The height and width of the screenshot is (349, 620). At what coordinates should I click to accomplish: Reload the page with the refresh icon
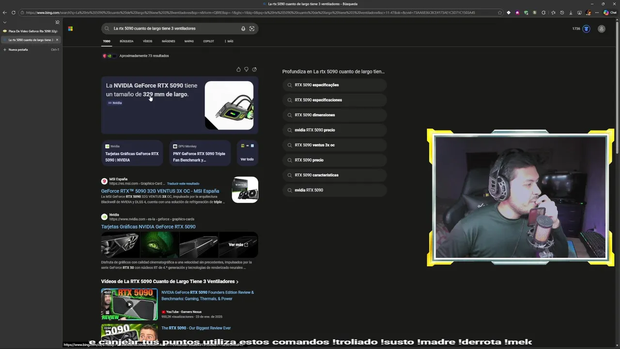point(14,13)
